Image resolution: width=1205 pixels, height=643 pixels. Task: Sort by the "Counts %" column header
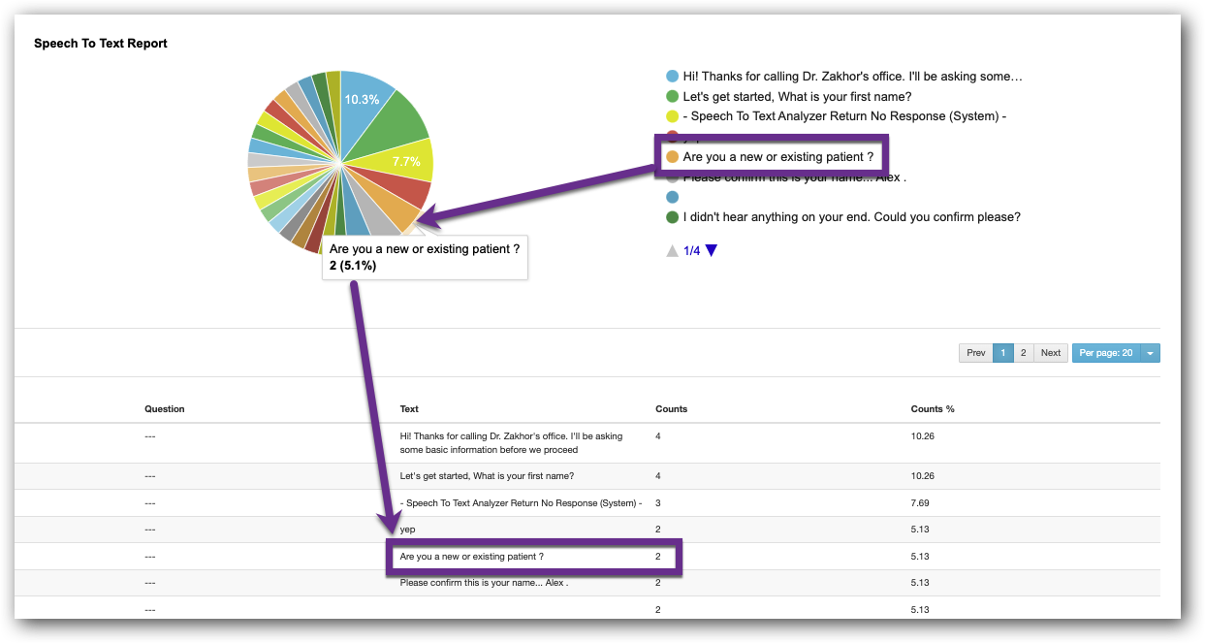click(x=932, y=409)
